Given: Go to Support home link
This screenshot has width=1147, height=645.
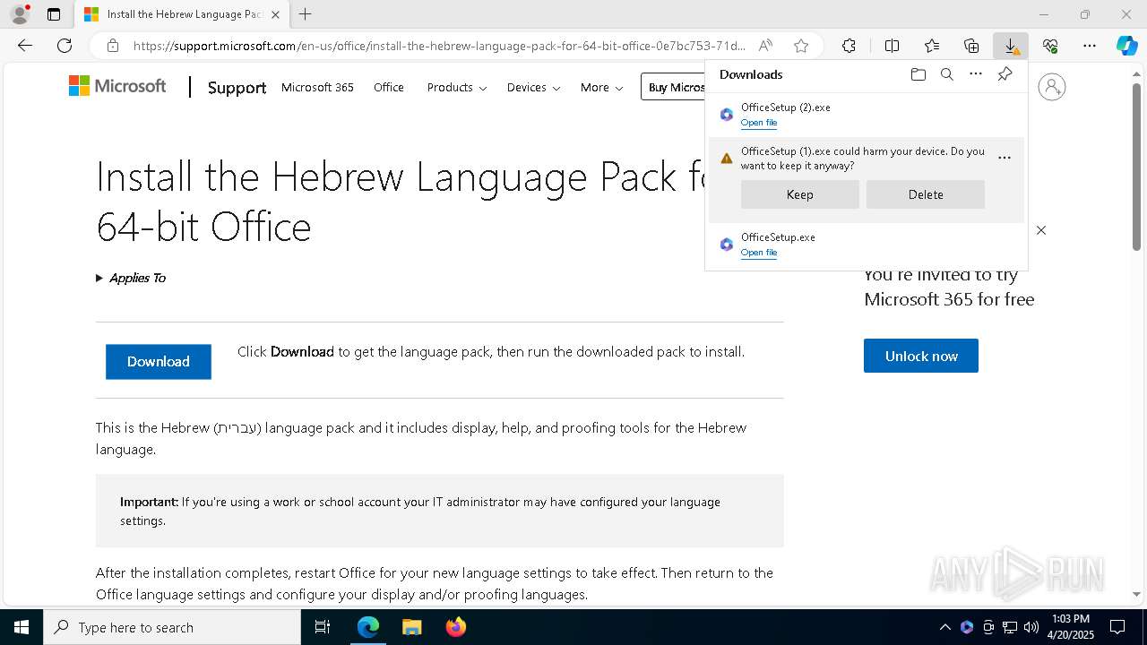Looking at the screenshot, I should (237, 87).
